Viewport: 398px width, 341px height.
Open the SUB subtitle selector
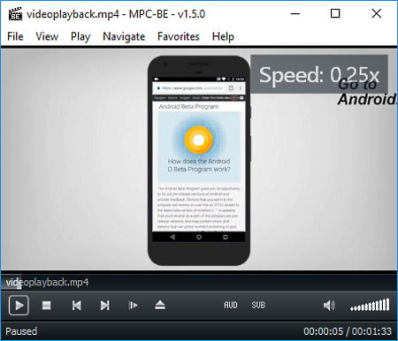[258, 305]
